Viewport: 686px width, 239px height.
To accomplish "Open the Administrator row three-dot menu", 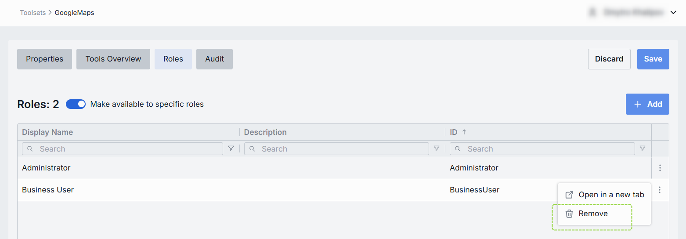I will click(660, 168).
